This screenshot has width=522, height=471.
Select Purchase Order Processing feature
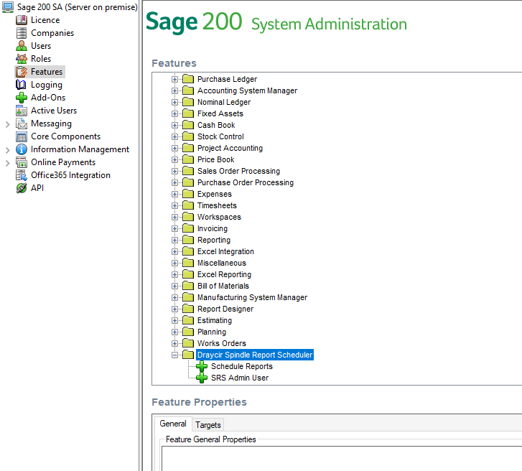[246, 183]
